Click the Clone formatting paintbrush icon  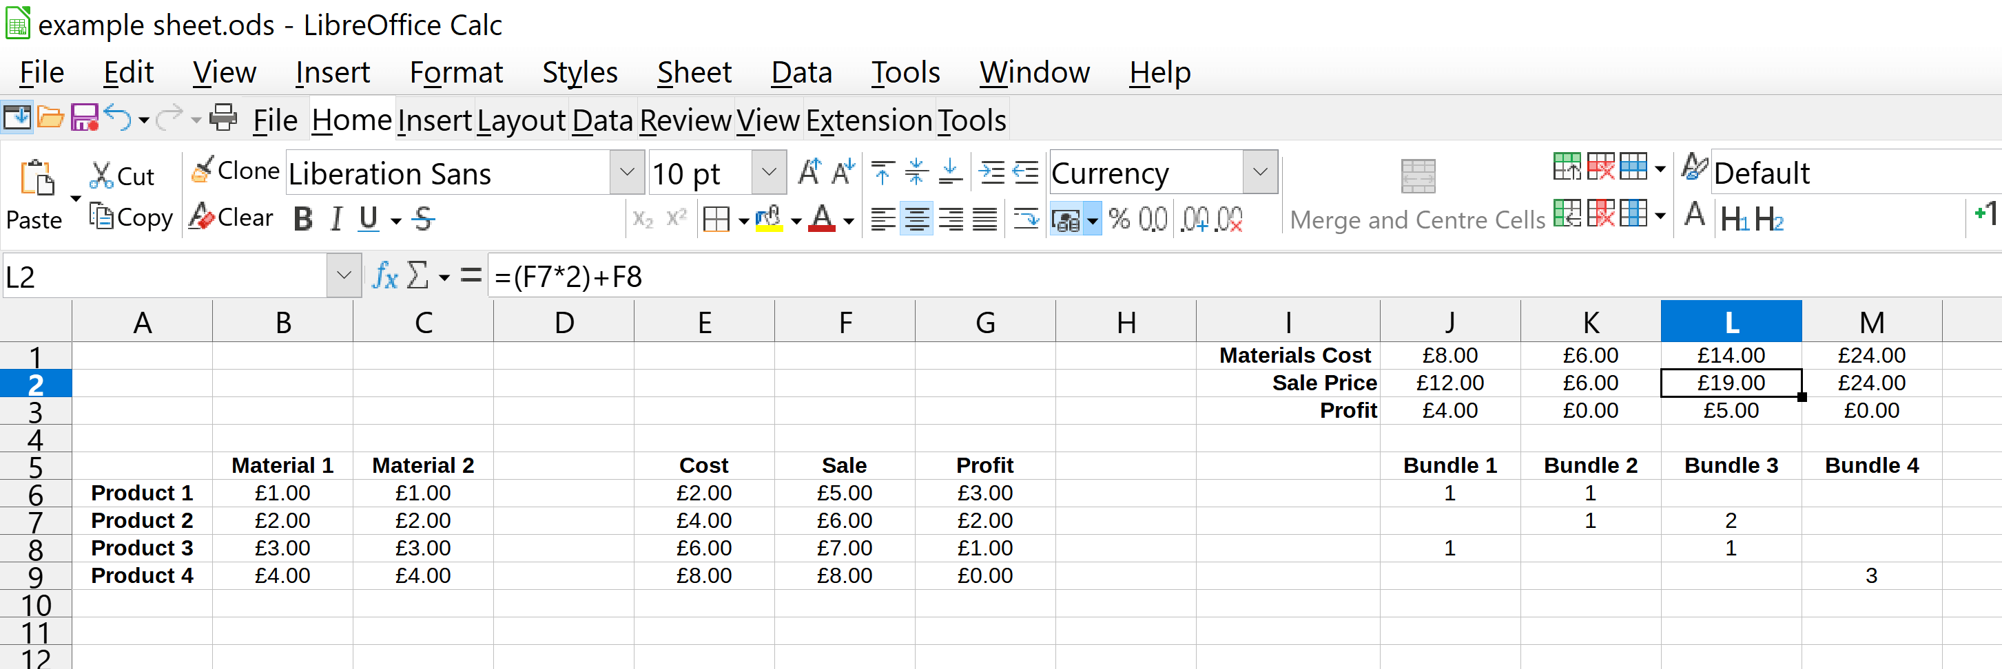pos(203,170)
